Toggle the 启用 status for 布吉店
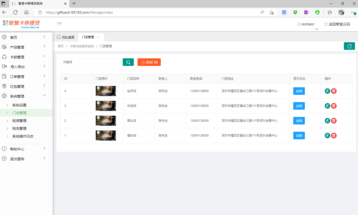 (299, 106)
